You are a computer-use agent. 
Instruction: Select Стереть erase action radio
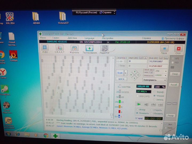click(x=151, y=110)
